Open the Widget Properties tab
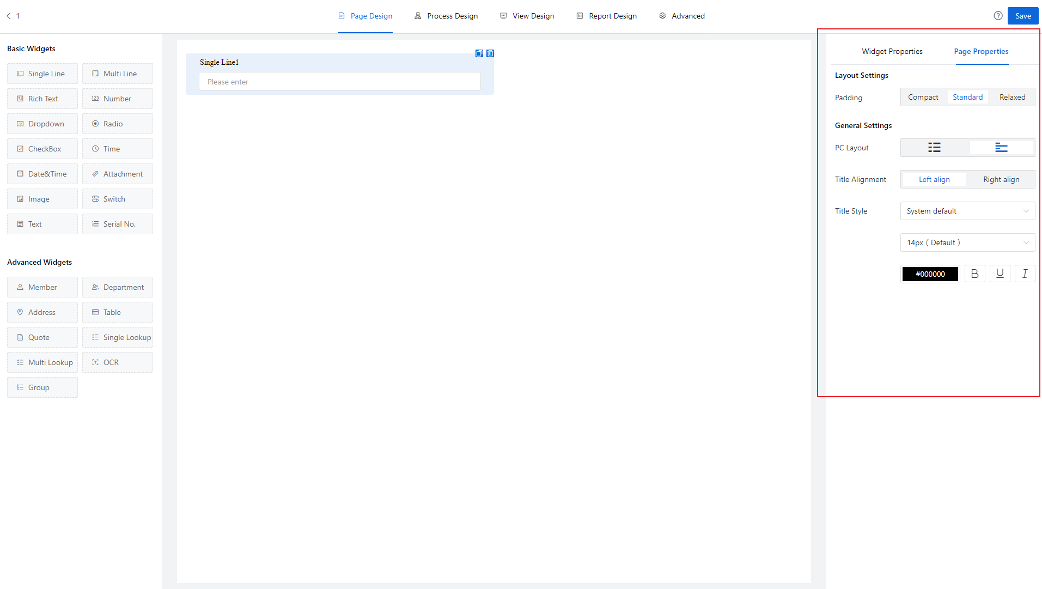Screen dimensions: 1042x589 [892, 51]
